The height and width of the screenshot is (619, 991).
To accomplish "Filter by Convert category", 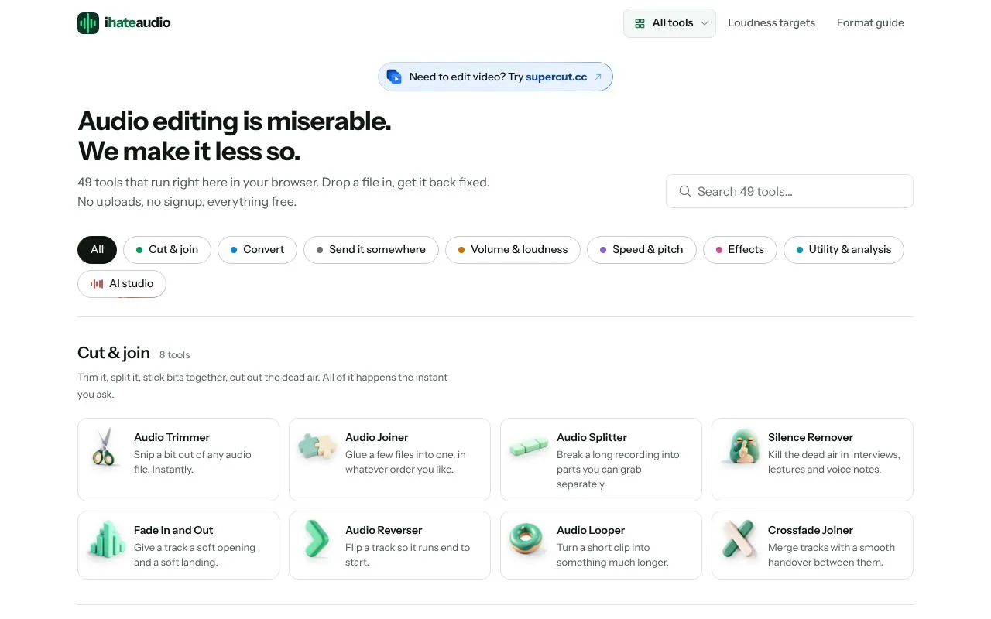I will coord(257,250).
